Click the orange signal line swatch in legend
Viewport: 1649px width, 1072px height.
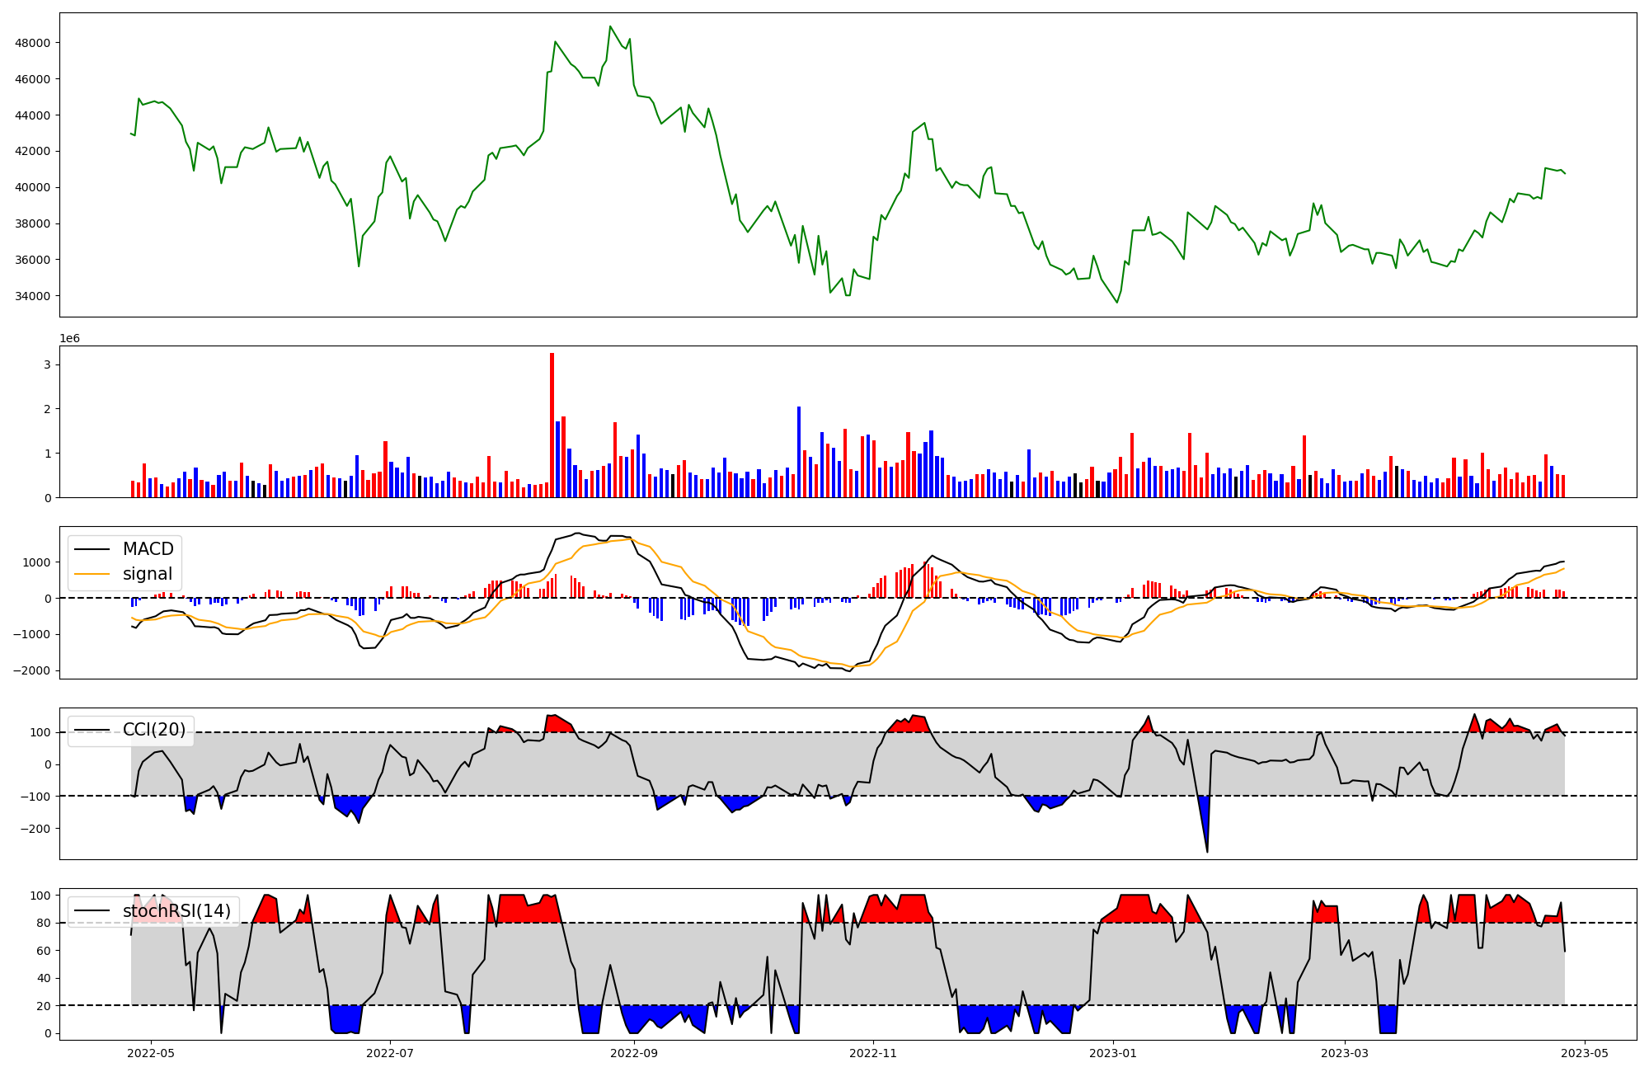(x=91, y=574)
